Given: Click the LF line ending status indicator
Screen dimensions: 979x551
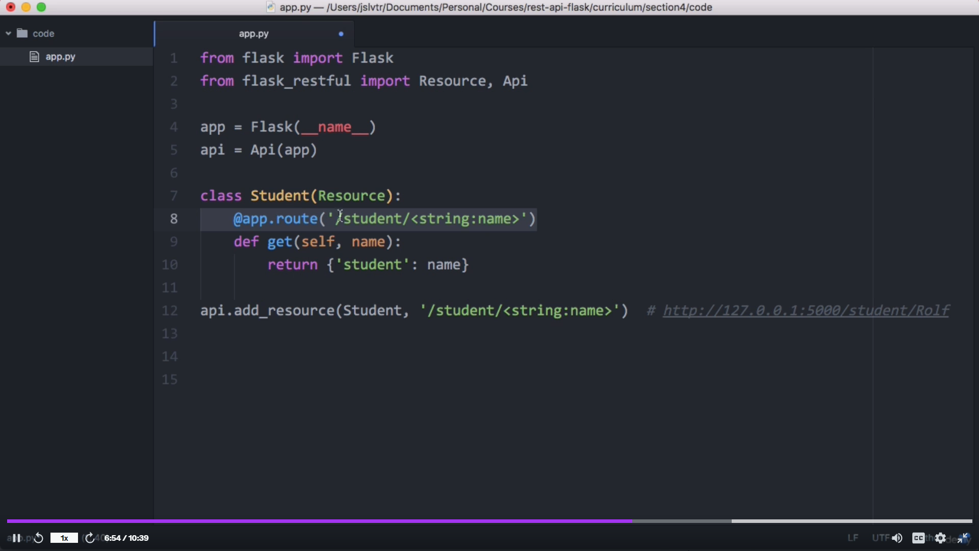Looking at the screenshot, I should [x=853, y=538].
